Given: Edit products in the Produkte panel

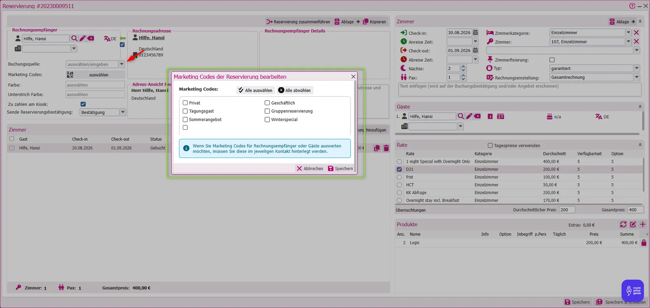Looking at the screenshot, I should (633, 224).
